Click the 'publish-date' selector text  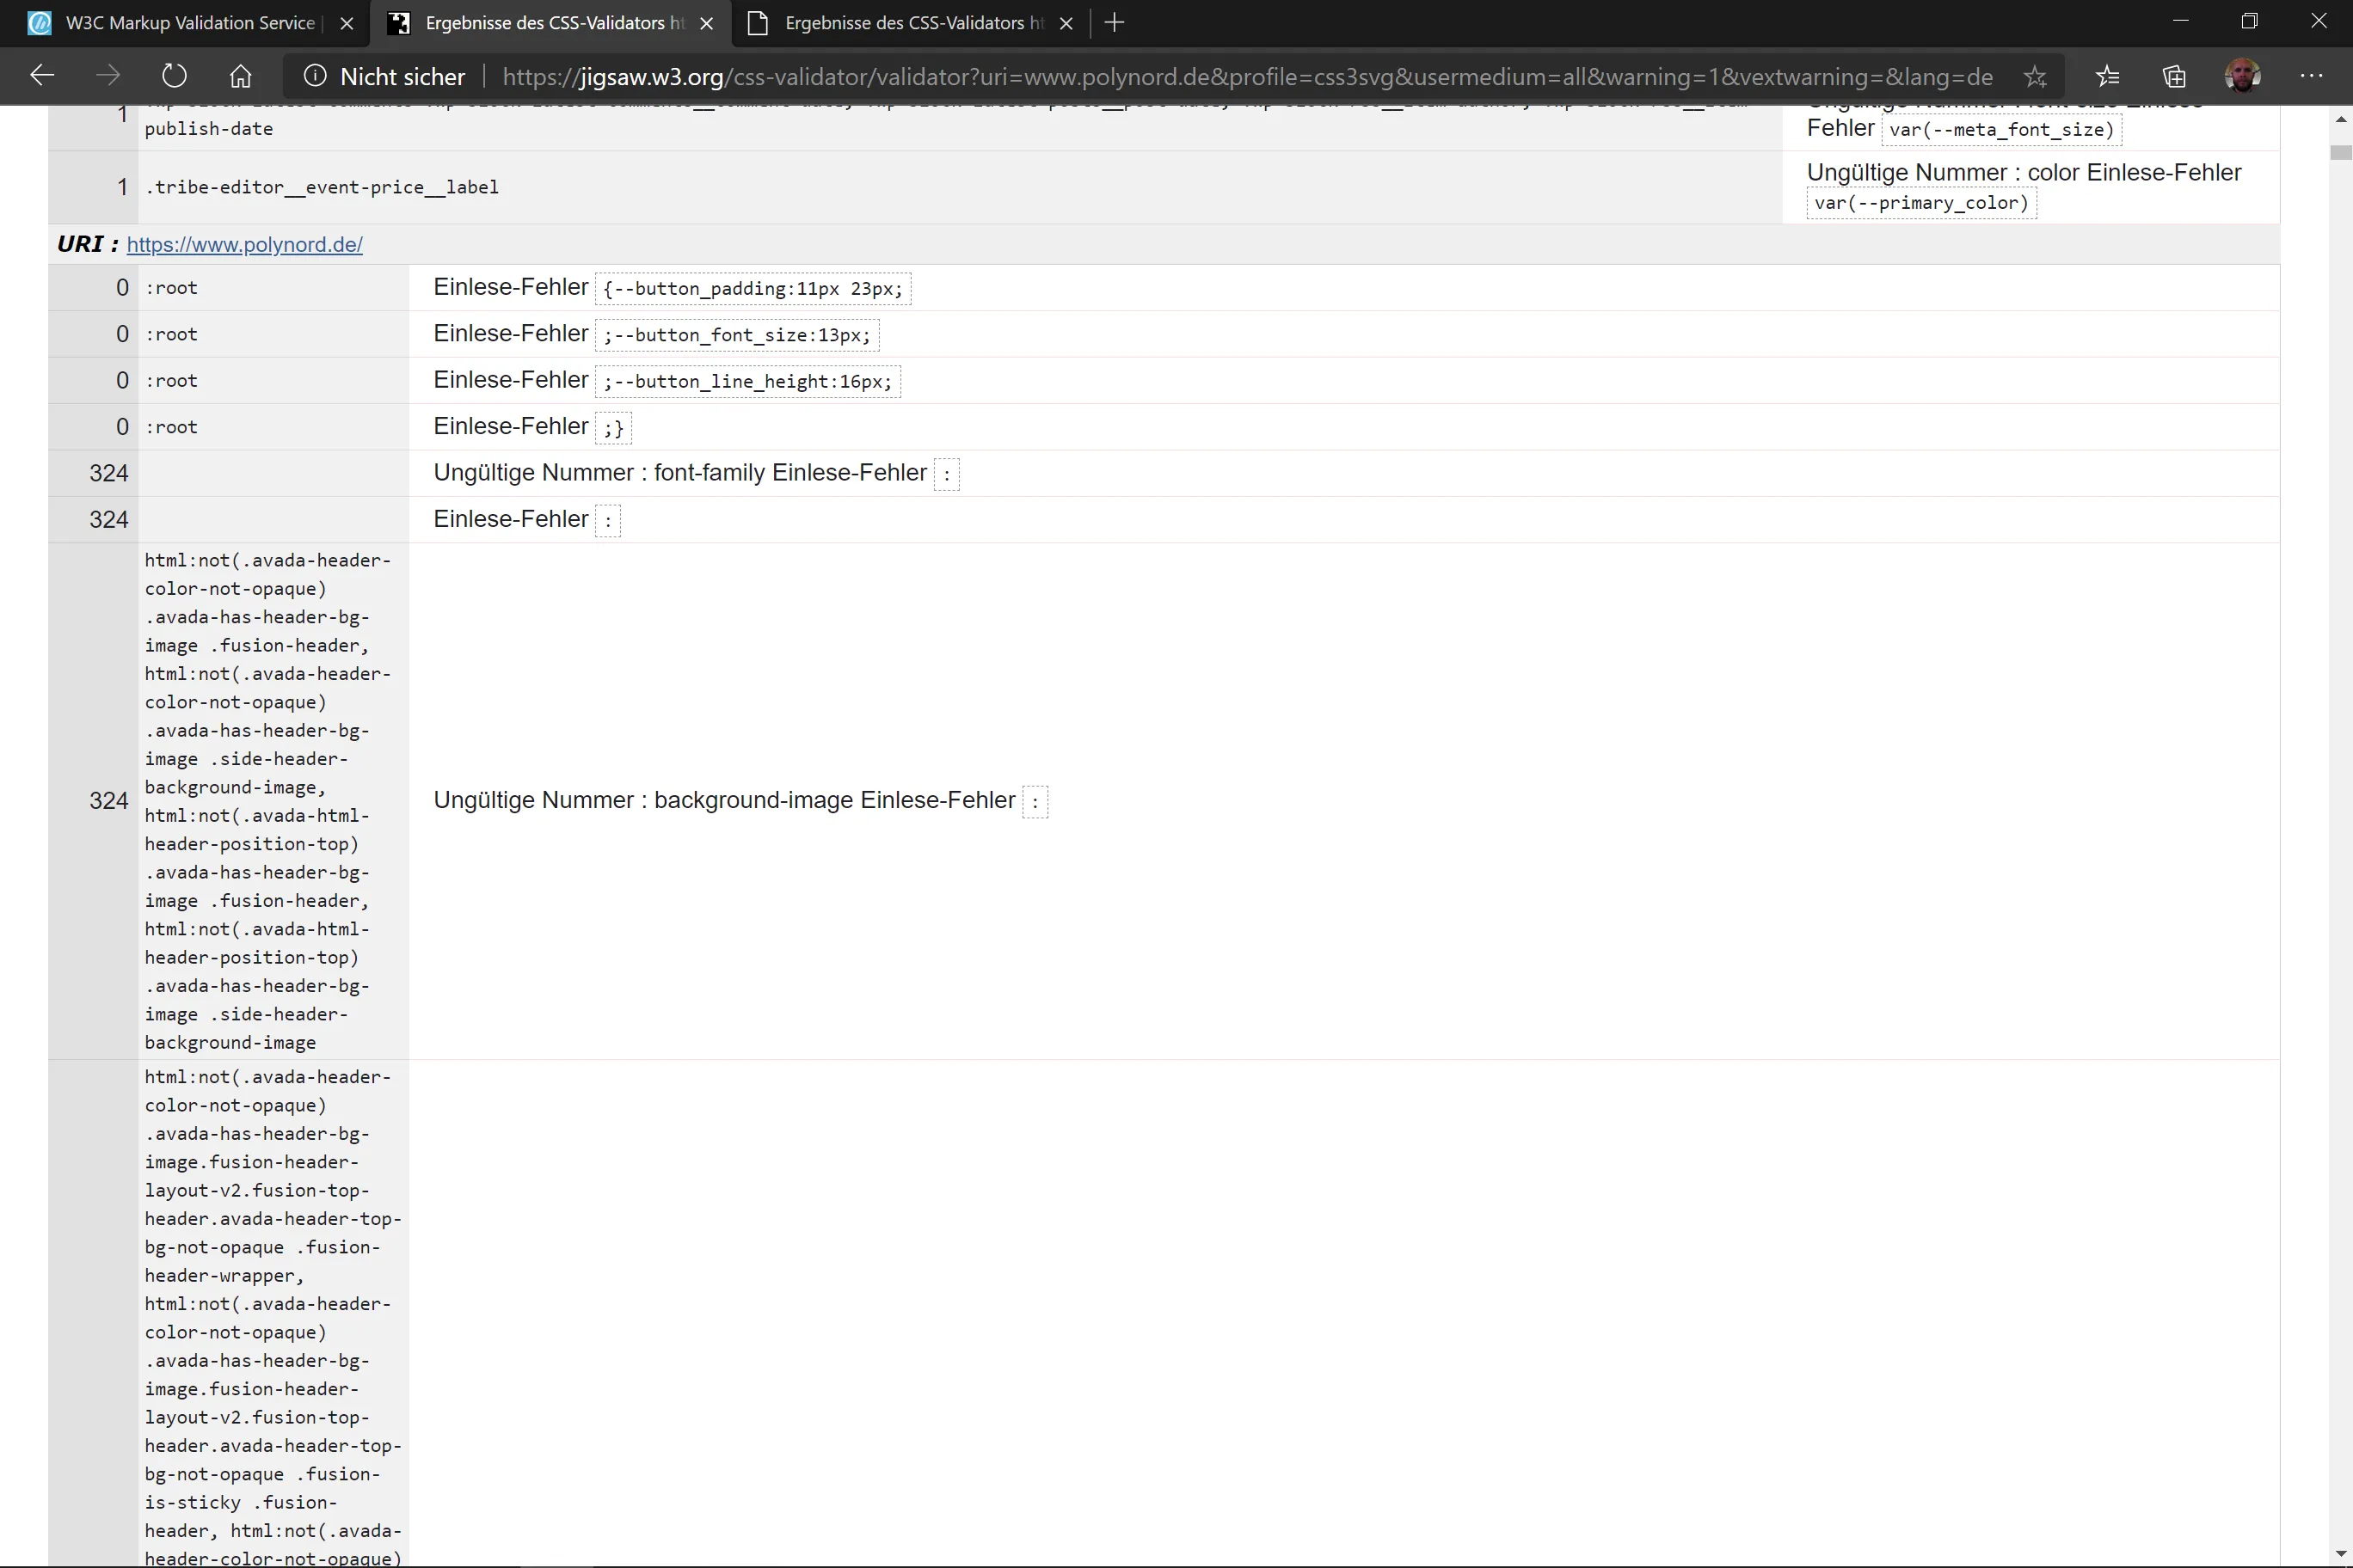209,129
